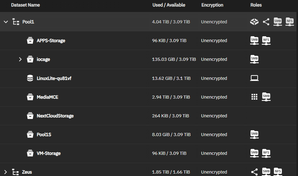Click the NFS share icon on Pool1 row

click(289, 22)
